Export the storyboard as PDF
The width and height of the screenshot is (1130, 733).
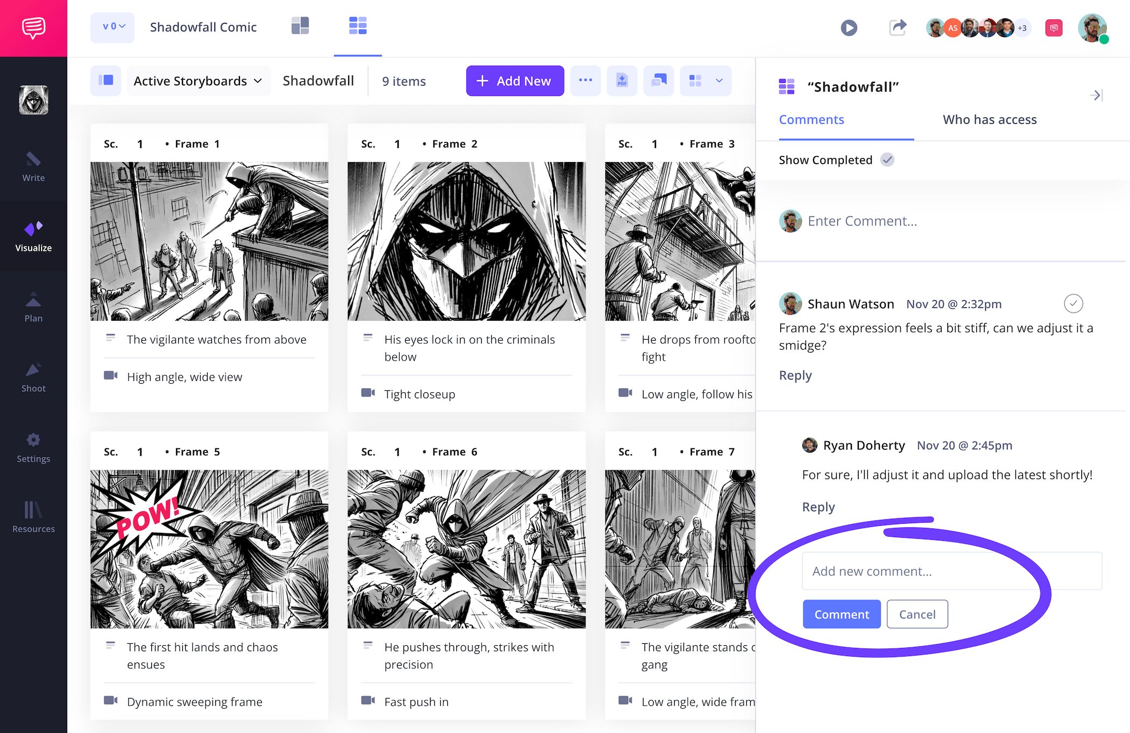621,81
